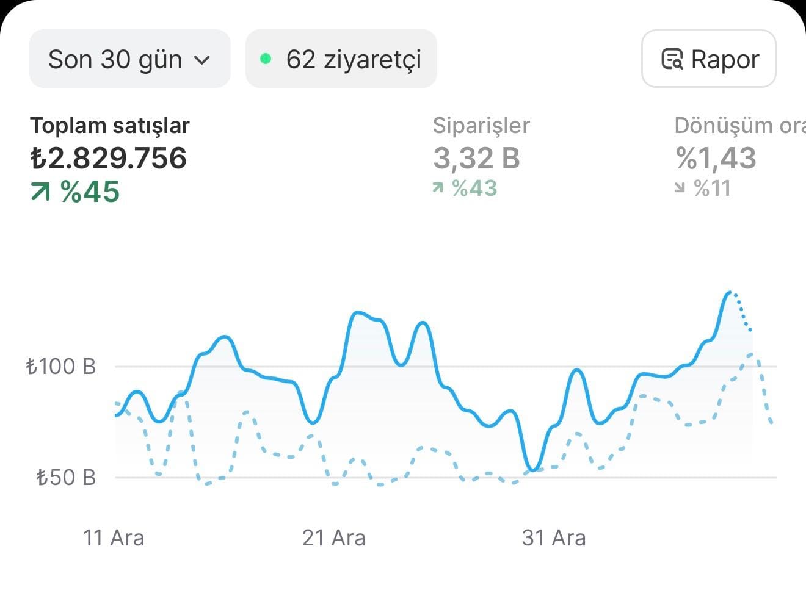Click the 21 Ara date label
Image resolution: width=806 pixels, height=593 pixels.
334,537
